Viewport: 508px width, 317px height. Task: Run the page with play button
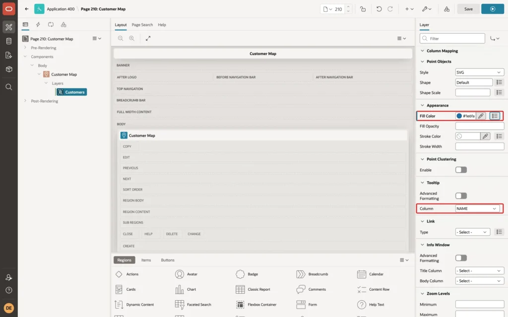click(x=493, y=9)
